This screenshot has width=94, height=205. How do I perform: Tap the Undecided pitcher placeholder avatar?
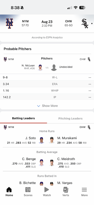(x=54, y=68)
